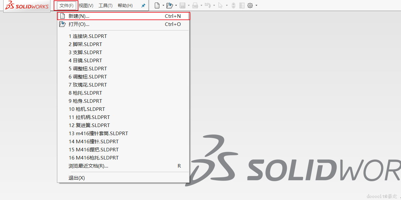Click the File Properties list icon
Viewport: 401px width, 200px height.
tap(242, 6)
